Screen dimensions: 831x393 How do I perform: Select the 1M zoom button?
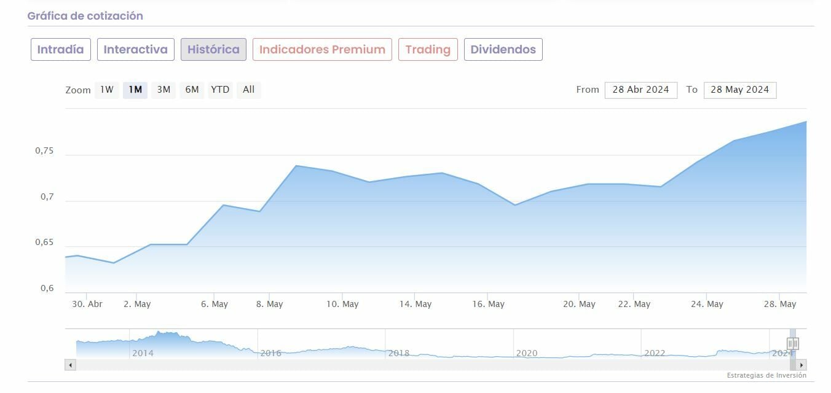point(135,90)
